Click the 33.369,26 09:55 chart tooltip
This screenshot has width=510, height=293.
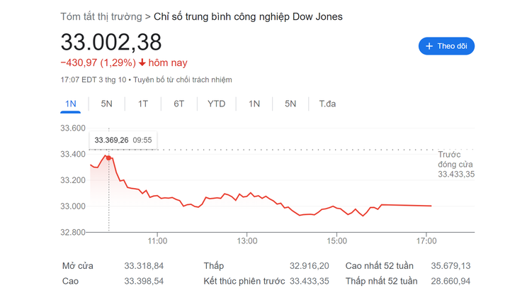click(x=123, y=140)
